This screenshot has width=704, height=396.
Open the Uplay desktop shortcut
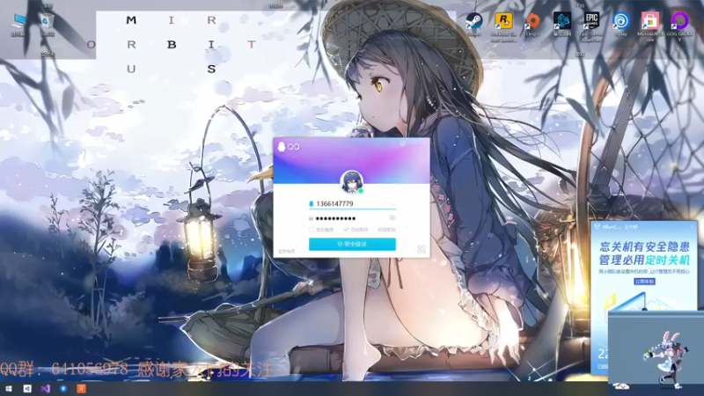point(621,24)
